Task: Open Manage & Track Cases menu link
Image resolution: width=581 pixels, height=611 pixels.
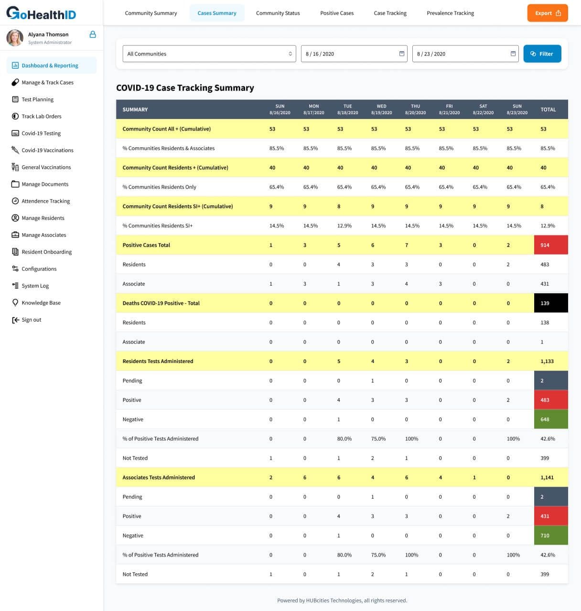Action: (47, 82)
